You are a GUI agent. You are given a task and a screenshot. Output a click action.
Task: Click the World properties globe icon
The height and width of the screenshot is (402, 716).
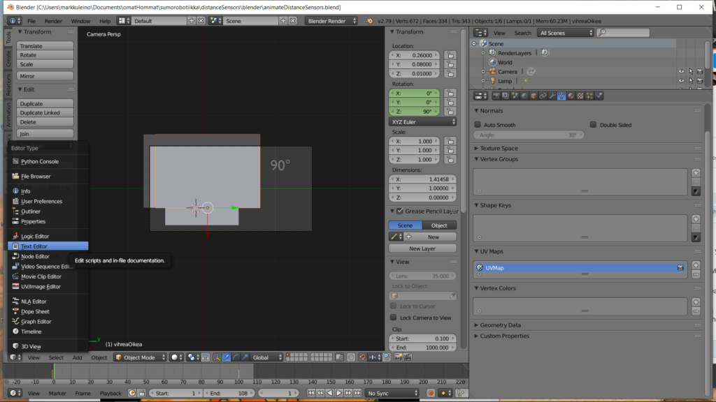pyautogui.click(x=524, y=96)
